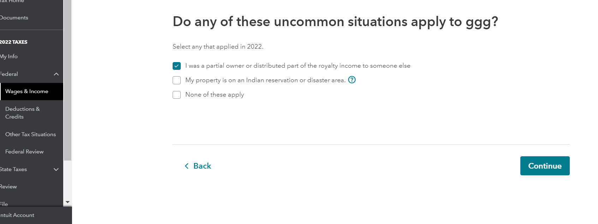Image resolution: width=598 pixels, height=224 pixels.
Task: Click the Back chevron arrow icon
Action: click(x=187, y=166)
